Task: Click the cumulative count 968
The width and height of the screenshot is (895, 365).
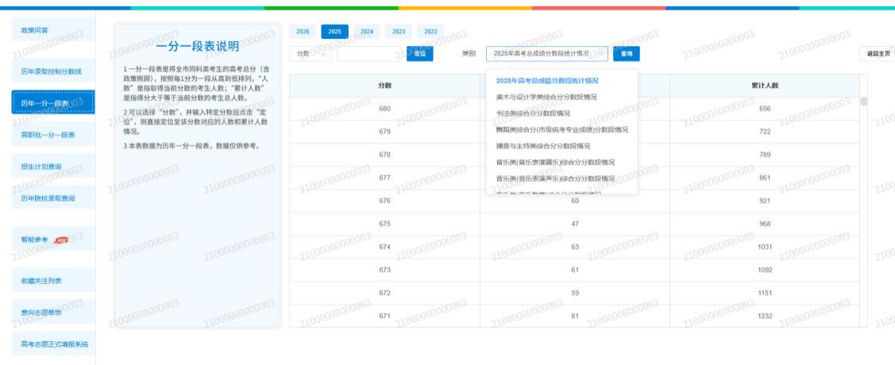Action: pos(765,224)
